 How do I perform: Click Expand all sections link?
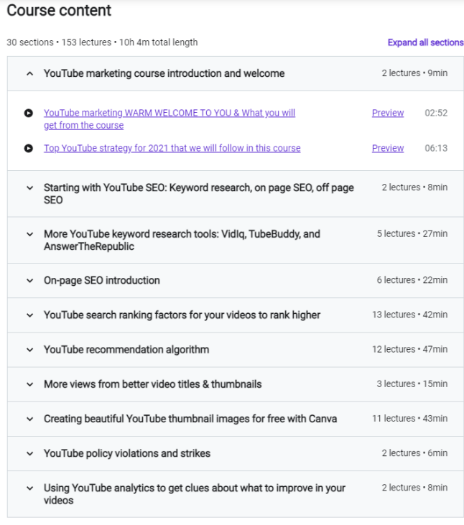[x=425, y=42]
